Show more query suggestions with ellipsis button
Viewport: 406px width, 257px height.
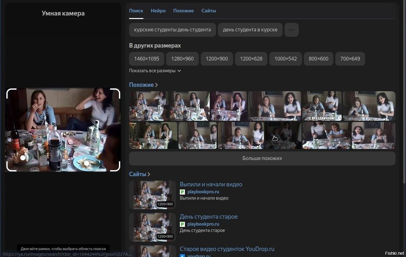(x=291, y=30)
